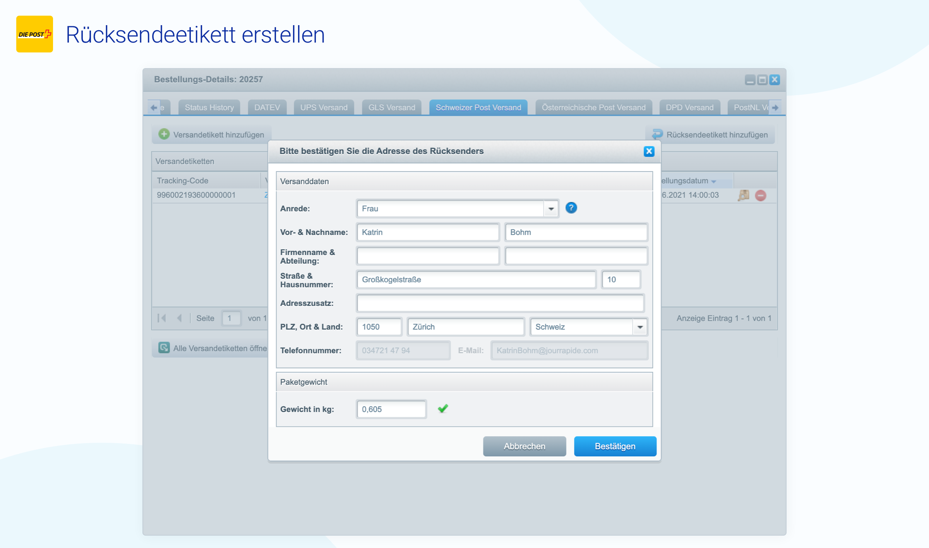Click the last name field with Bohm
The width and height of the screenshot is (929, 548).
[x=576, y=232]
